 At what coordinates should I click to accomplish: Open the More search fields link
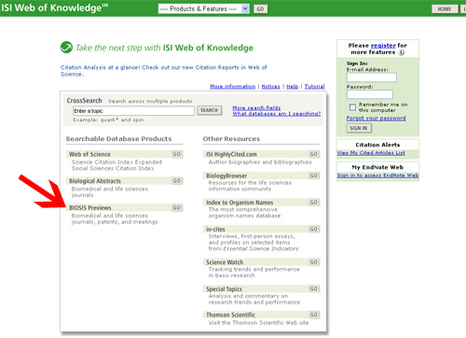256,107
